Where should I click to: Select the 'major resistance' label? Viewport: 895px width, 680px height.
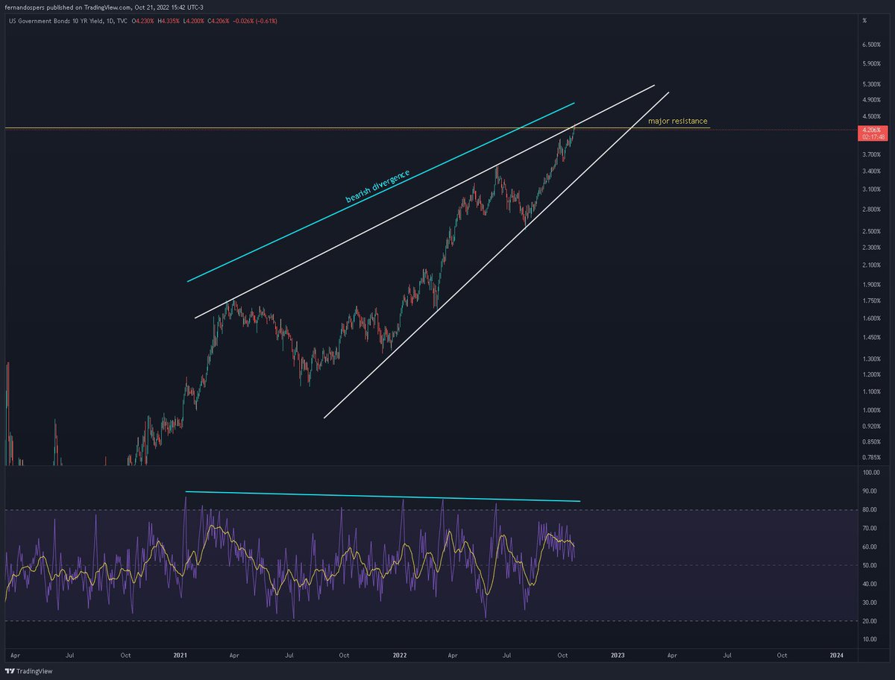tap(677, 121)
